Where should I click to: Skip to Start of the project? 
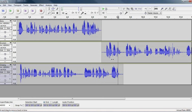tap(25, 11)
